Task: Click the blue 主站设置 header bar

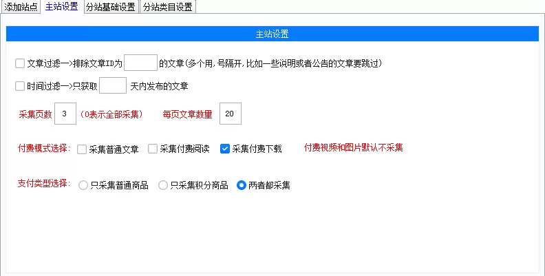Action: (272, 34)
